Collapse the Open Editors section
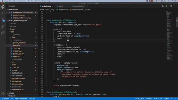This screenshot has width=178, height=100. pos(22,10)
